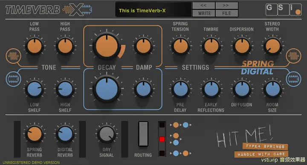
Task: Click the blue chip icon beside Room Size
Action: click(293, 79)
